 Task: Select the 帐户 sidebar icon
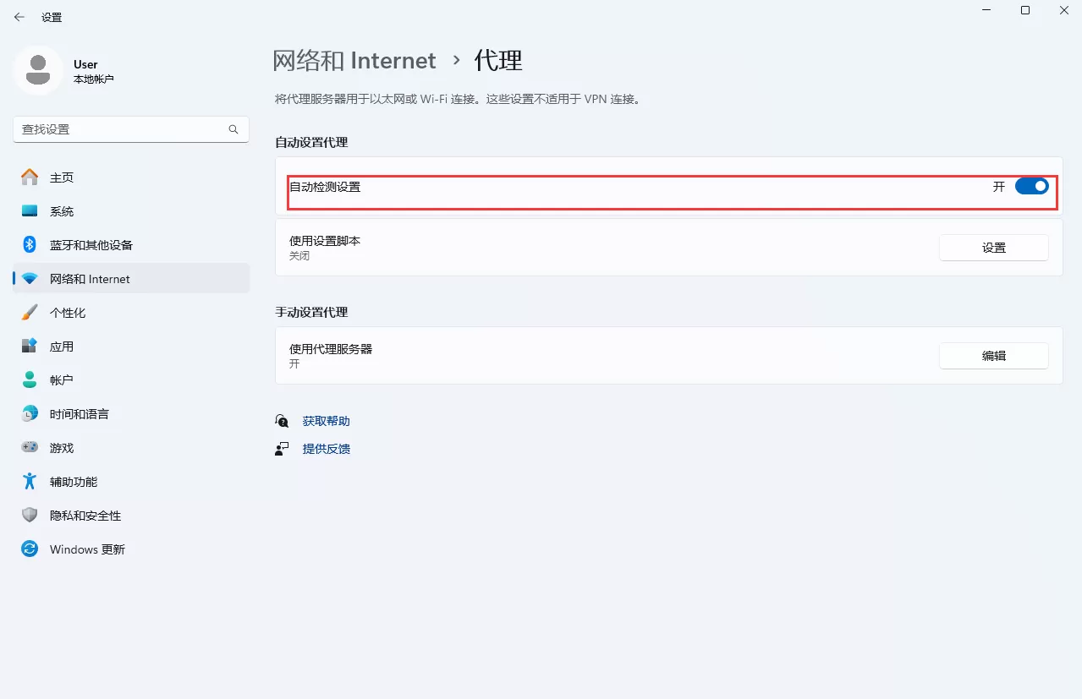(x=30, y=380)
